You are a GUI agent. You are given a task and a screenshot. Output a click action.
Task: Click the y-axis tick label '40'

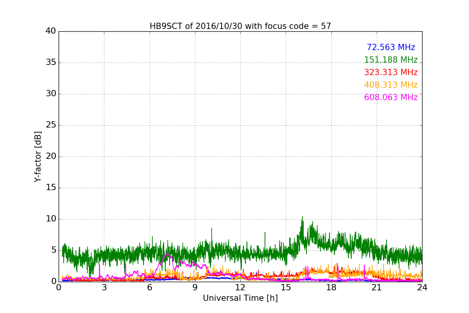51,31
